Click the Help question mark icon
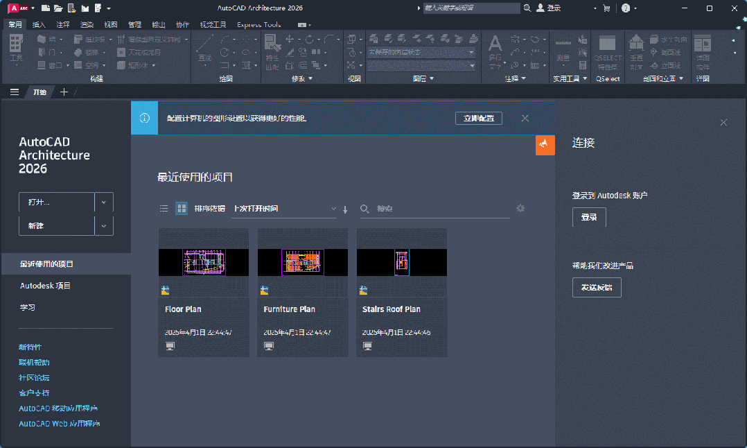 [626, 8]
